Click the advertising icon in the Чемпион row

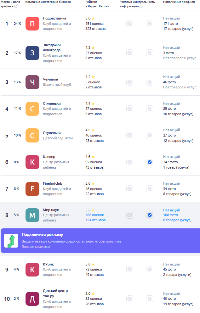129,82
